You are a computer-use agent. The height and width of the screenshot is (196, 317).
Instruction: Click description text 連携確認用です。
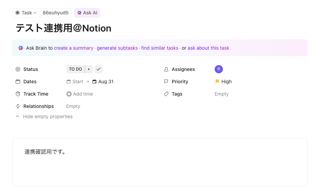click(x=45, y=152)
